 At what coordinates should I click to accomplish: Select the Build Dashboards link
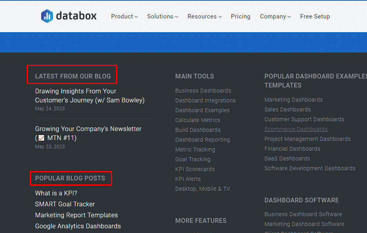click(x=198, y=130)
